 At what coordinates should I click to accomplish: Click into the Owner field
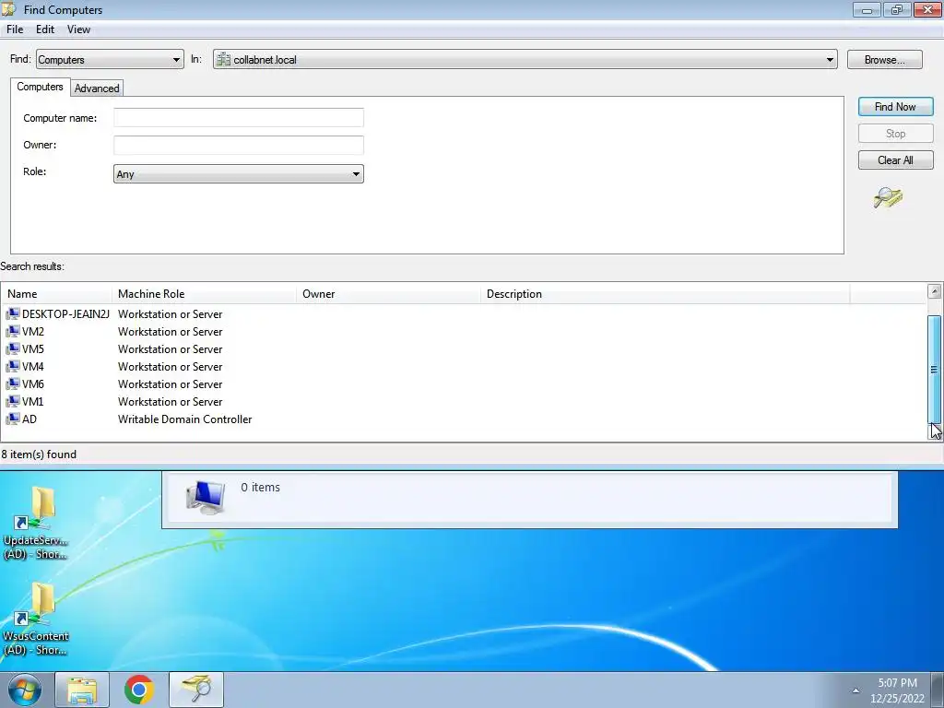239,145
